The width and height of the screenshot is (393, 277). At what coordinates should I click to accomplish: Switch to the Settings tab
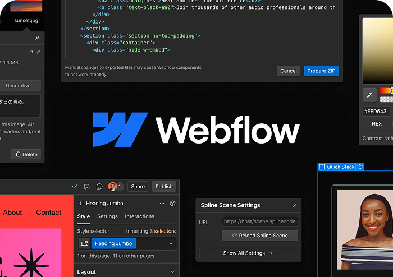coord(107,216)
